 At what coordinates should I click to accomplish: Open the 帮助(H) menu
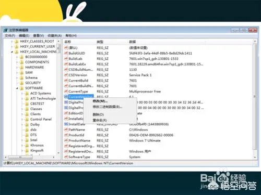[71, 35]
